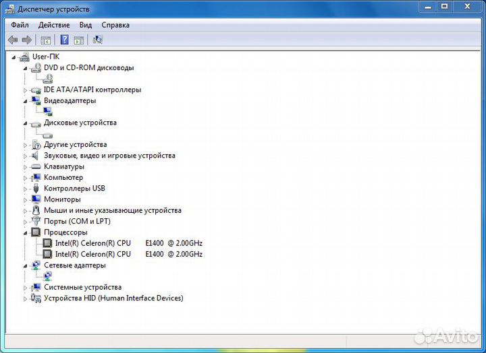486x353 pixels.
Task: Select the User-ПК label
Action: click(46, 57)
